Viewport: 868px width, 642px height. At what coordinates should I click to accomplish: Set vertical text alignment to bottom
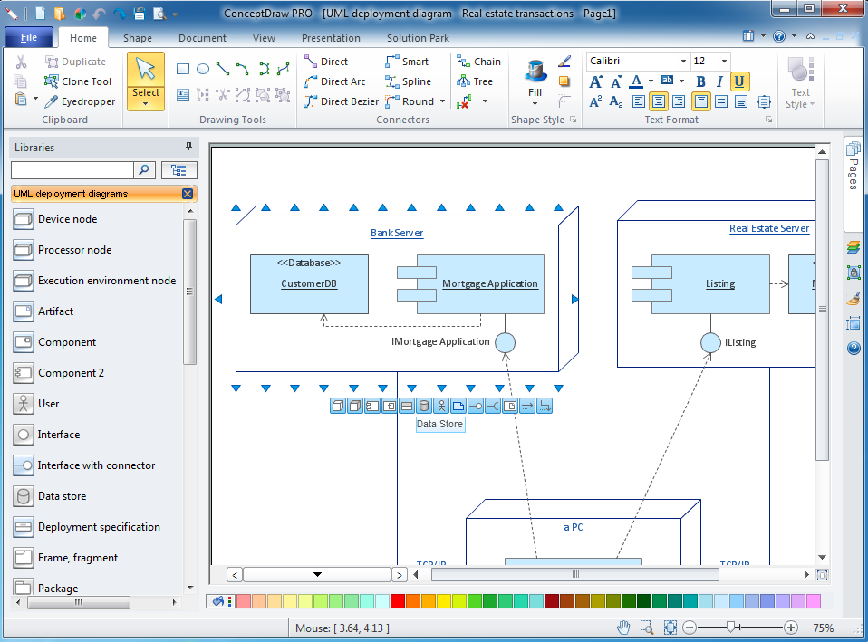[x=741, y=101]
